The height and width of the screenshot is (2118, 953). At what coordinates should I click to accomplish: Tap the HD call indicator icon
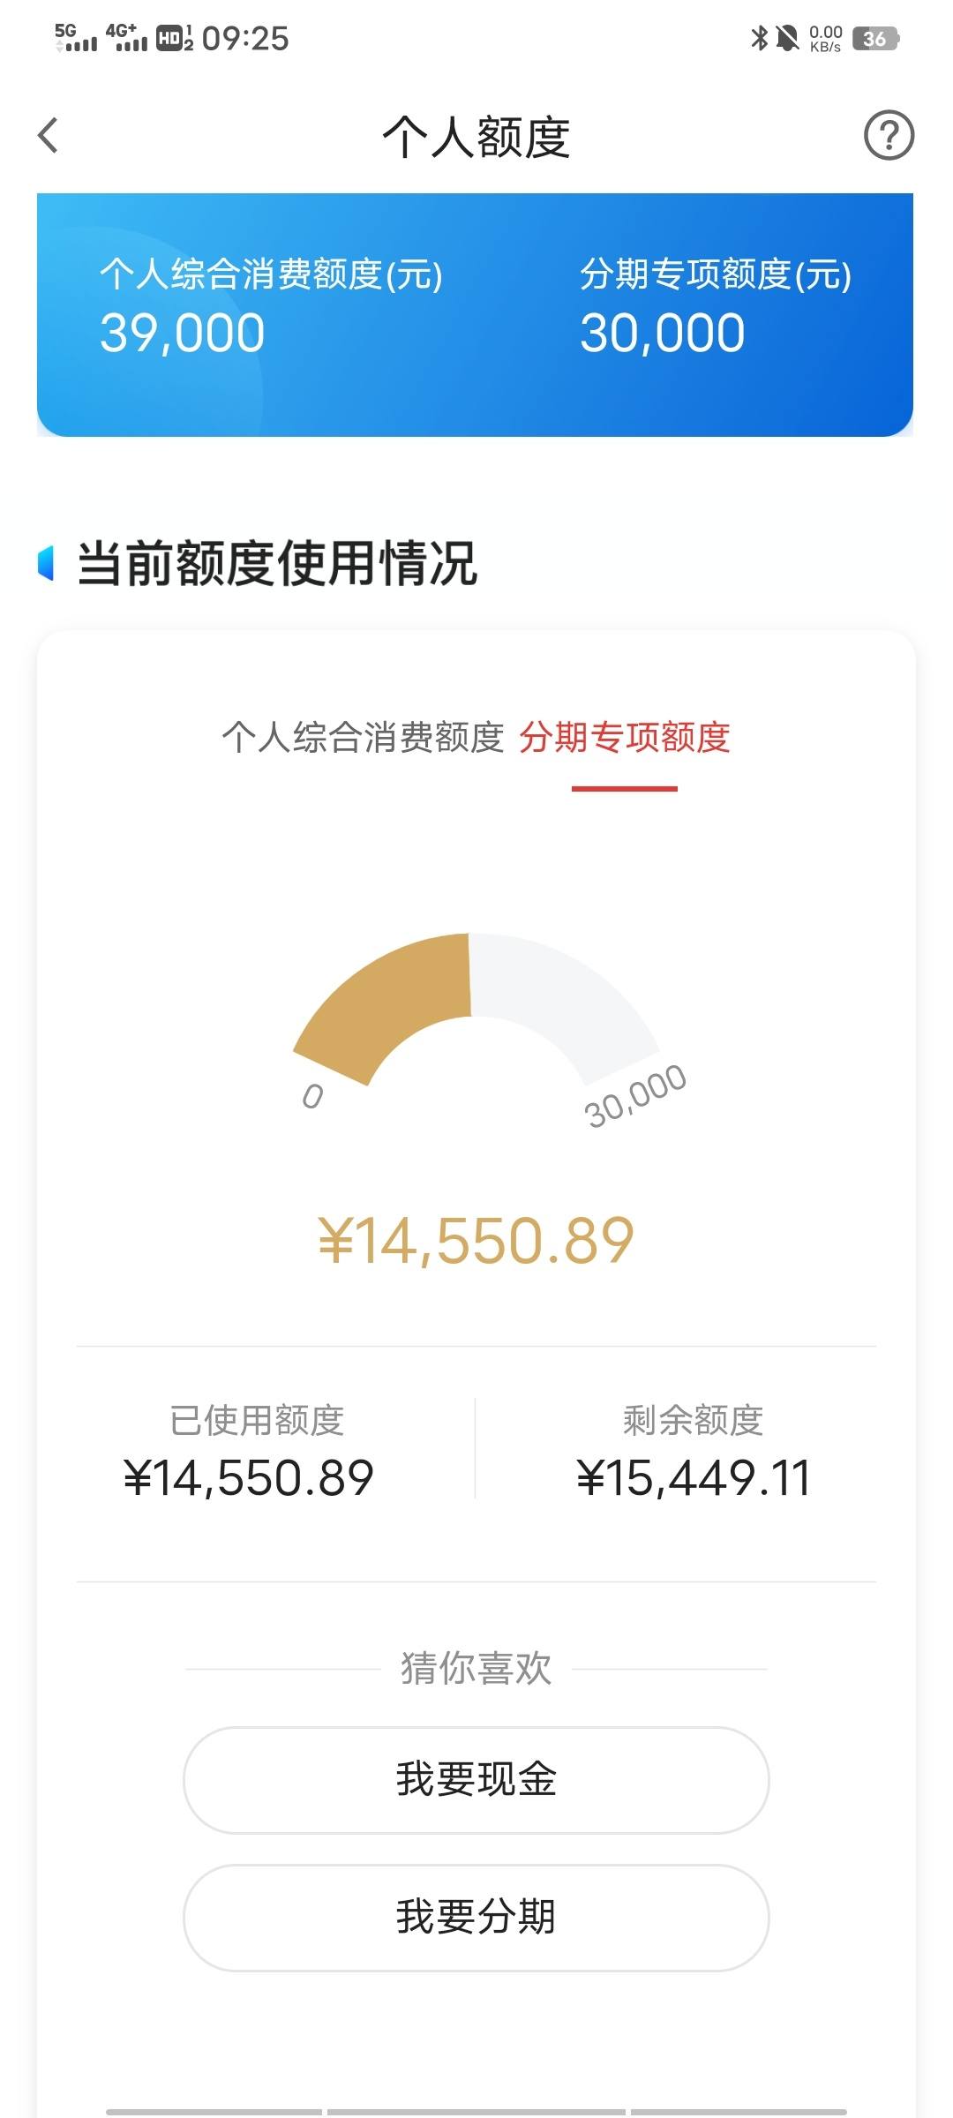coord(175,38)
